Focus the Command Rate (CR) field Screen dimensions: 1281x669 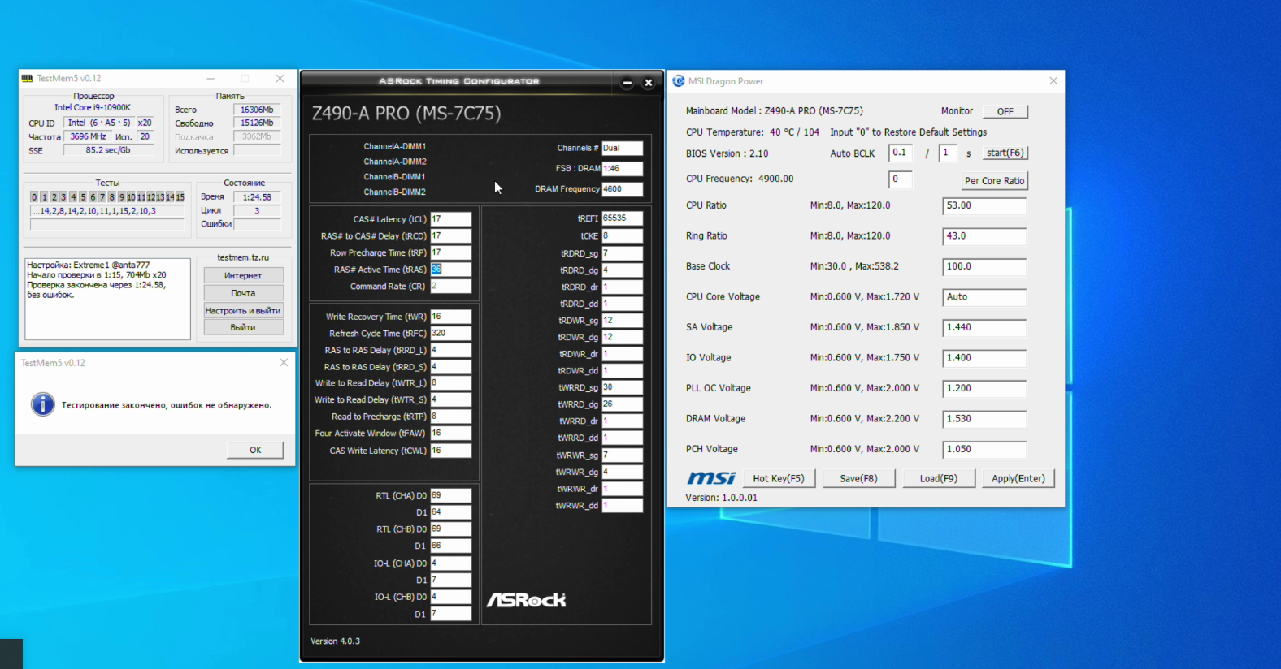tap(451, 287)
